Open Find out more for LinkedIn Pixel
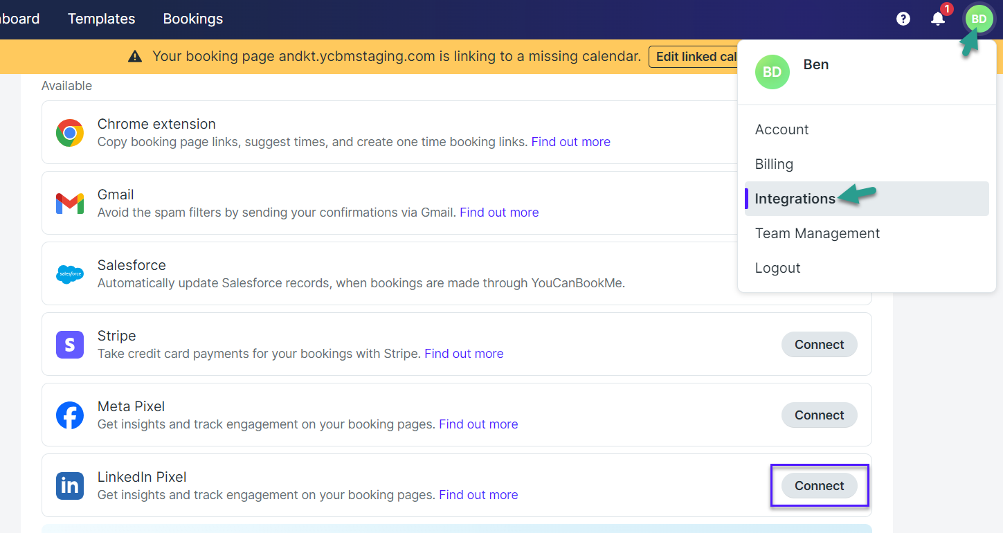 pyautogui.click(x=478, y=495)
